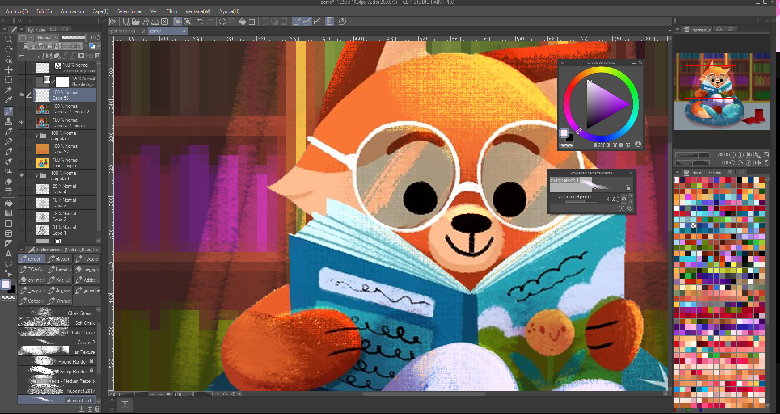The image size is (780, 414).
Task: Flip the canvas horizontally in Navigator
Action: pyautogui.click(x=758, y=163)
